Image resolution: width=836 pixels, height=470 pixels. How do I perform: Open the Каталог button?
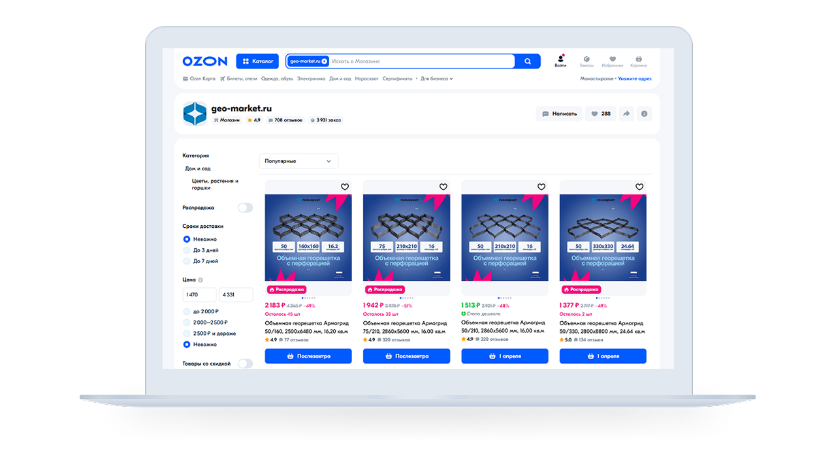click(258, 61)
